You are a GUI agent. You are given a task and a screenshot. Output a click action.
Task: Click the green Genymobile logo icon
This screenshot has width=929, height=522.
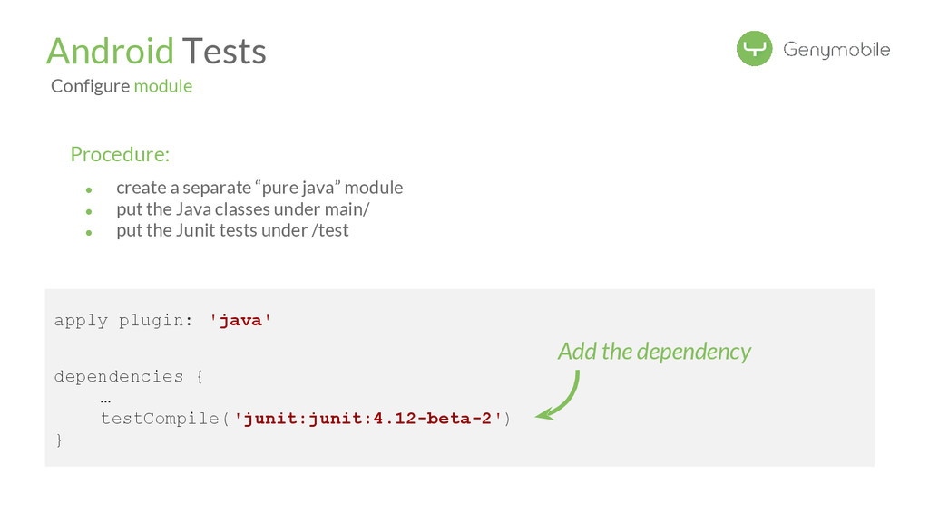[x=754, y=49]
